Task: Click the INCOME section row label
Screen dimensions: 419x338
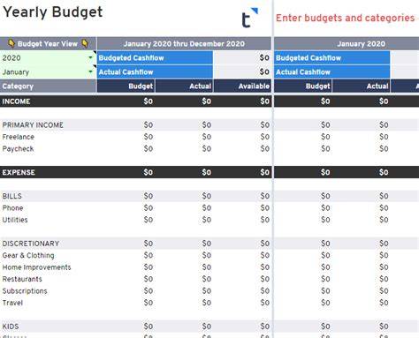Action: (x=16, y=101)
